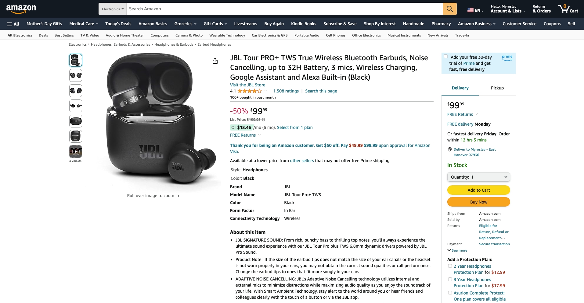Select the second product image thumbnail
Image resolution: width=584 pixels, height=303 pixels.
pos(76,75)
